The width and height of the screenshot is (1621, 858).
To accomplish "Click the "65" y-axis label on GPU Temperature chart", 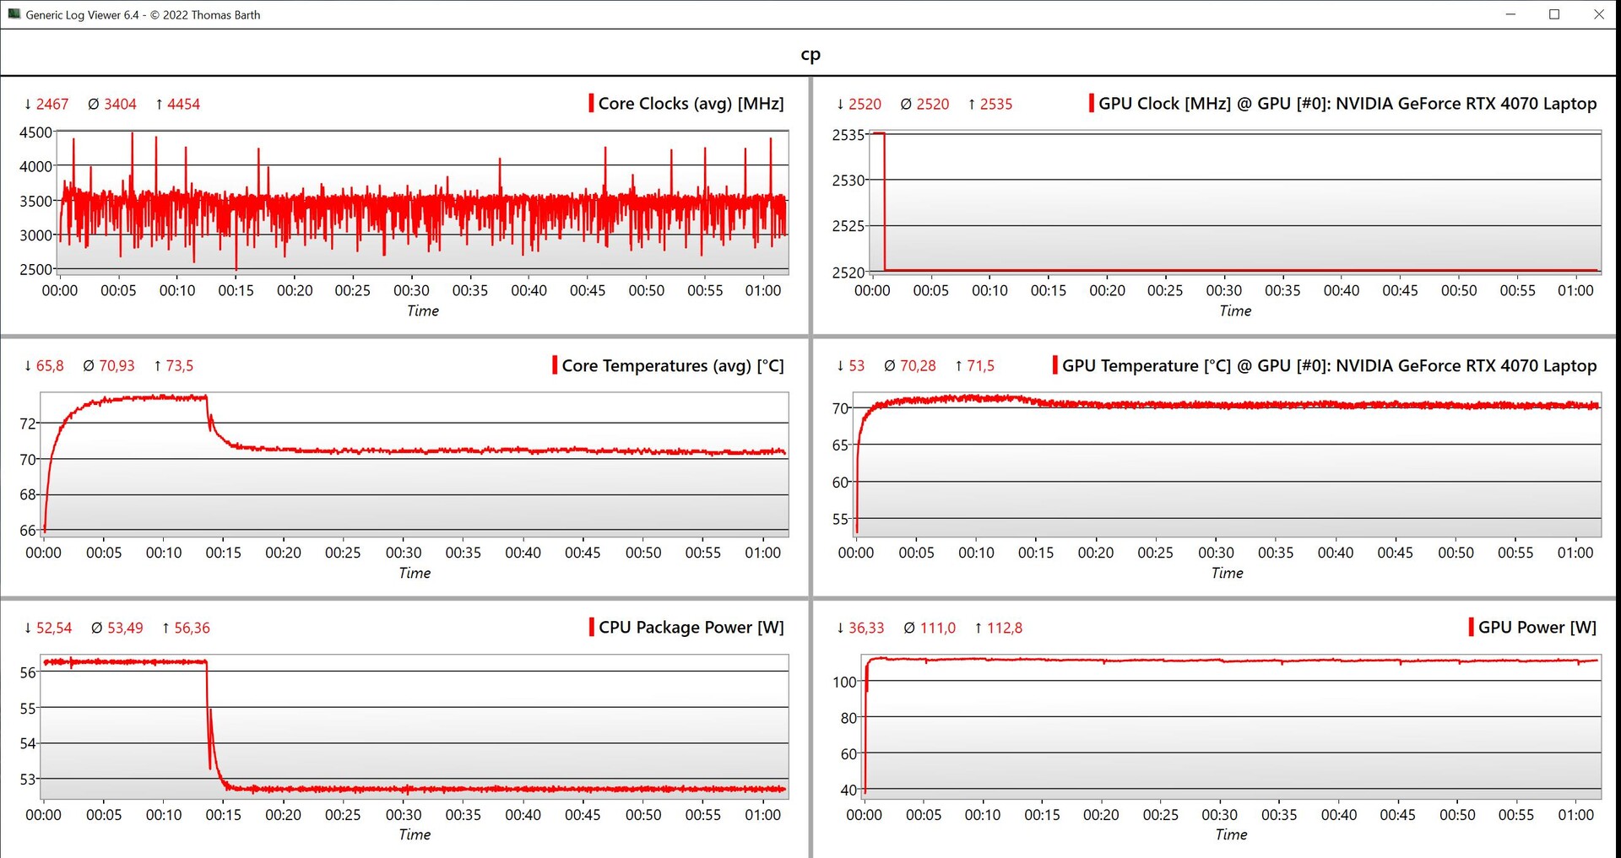I will pyautogui.click(x=841, y=445).
